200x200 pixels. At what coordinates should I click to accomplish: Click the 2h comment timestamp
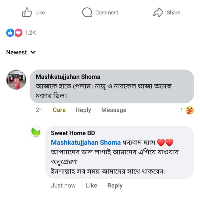[x=39, y=110]
